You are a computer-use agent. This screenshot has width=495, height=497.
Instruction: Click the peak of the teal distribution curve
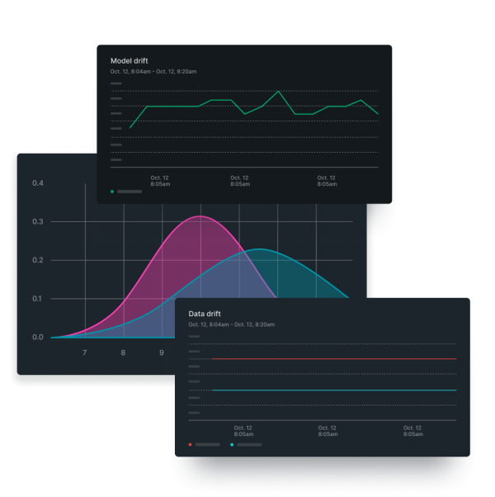(259, 248)
